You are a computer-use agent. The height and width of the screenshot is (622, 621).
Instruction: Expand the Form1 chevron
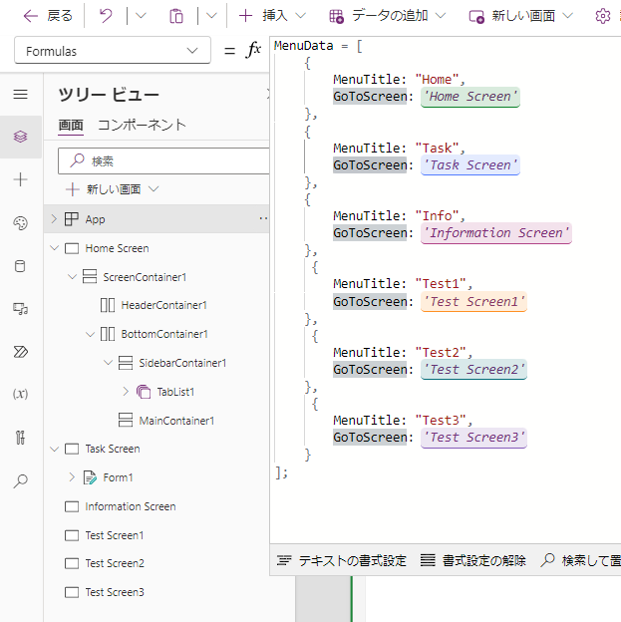72,477
